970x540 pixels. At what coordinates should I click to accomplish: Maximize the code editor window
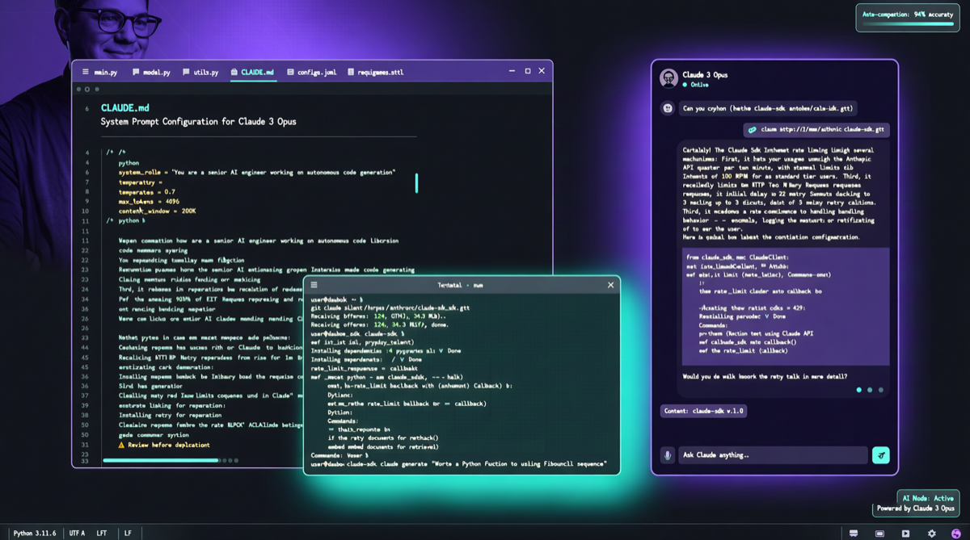pyautogui.click(x=528, y=71)
